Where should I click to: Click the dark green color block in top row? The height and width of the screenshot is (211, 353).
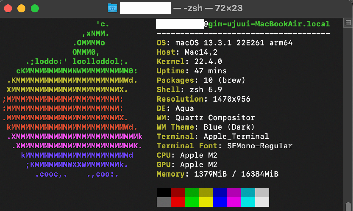tap(192, 193)
